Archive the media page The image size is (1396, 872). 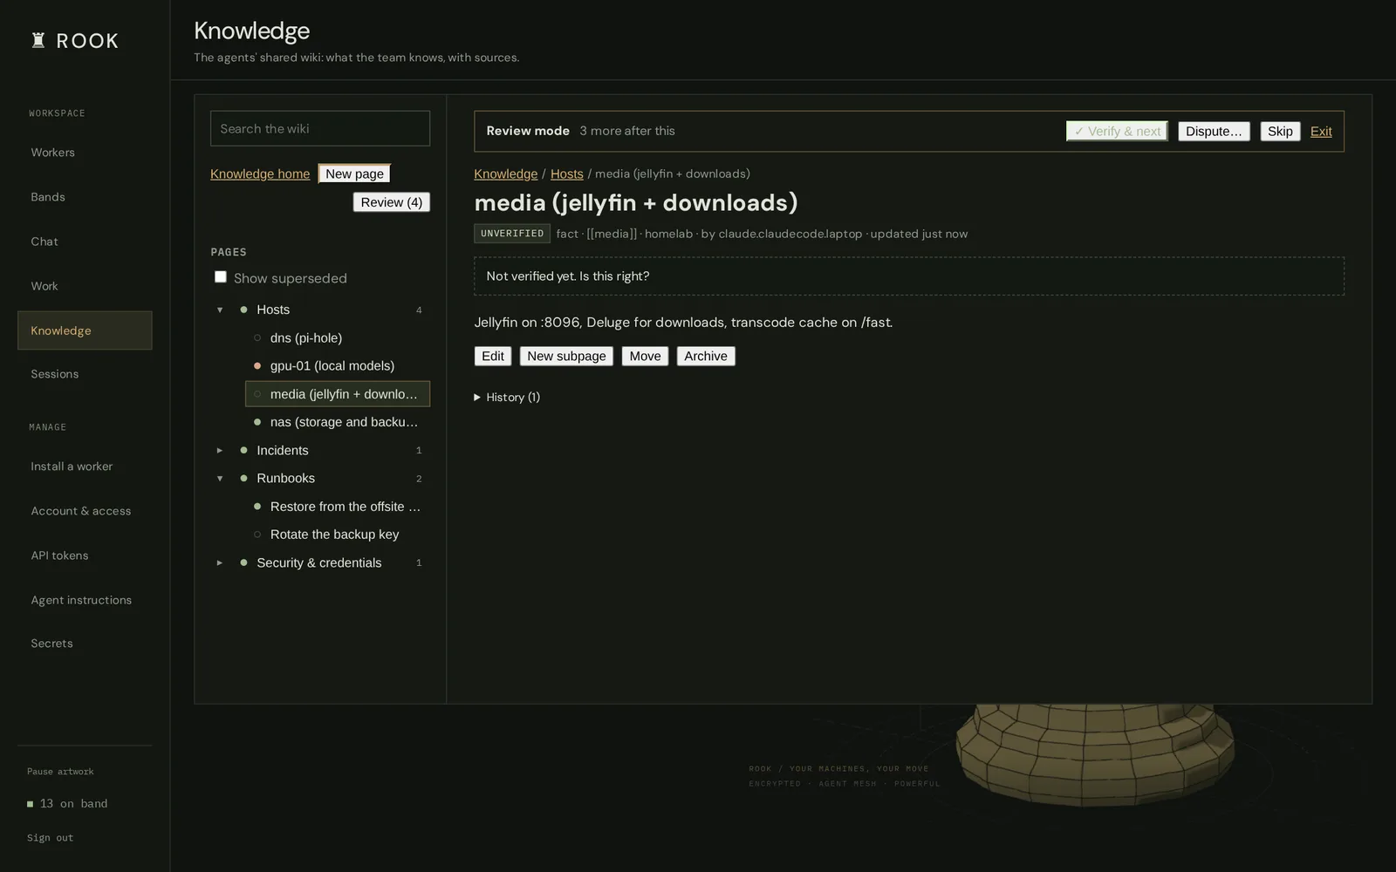(706, 356)
